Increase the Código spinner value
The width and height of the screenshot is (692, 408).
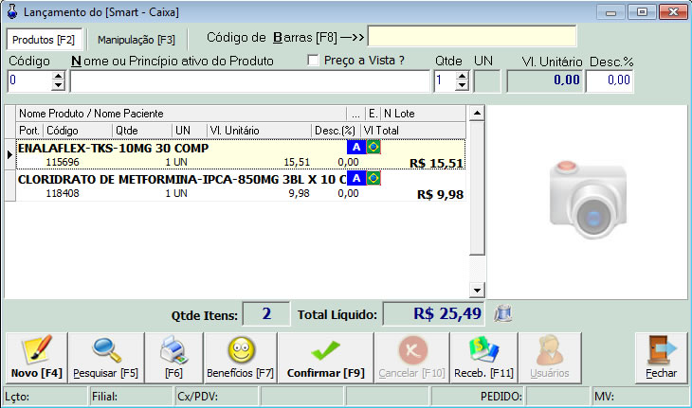pyautogui.click(x=58, y=77)
